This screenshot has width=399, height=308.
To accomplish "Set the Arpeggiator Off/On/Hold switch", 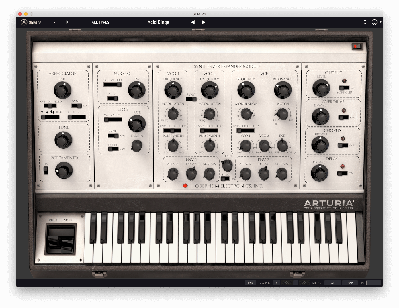I will click(50, 106).
